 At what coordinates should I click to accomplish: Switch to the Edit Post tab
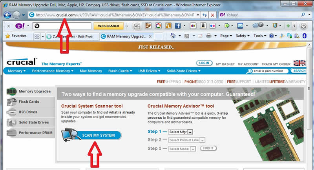click(72, 36)
